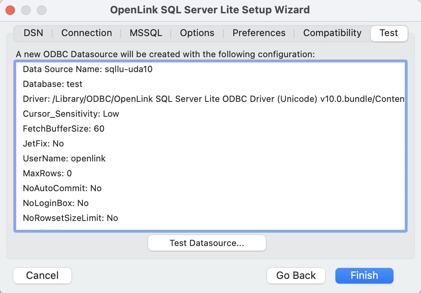The image size is (421, 293).
Task: Click the Test Datasource... button
Action: pos(207,243)
